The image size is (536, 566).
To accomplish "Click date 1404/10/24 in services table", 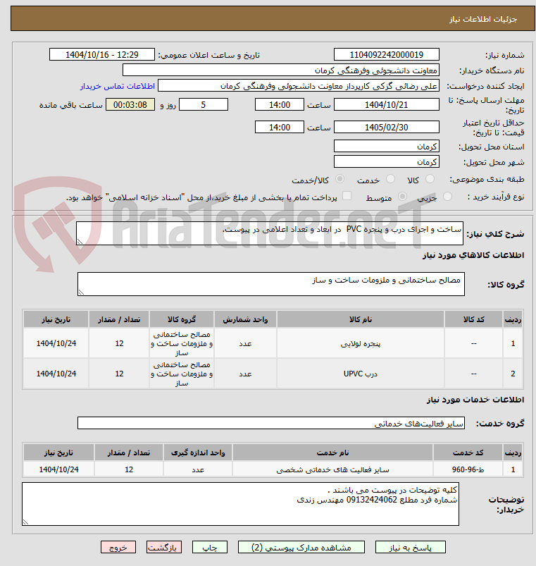I will coord(58,469).
